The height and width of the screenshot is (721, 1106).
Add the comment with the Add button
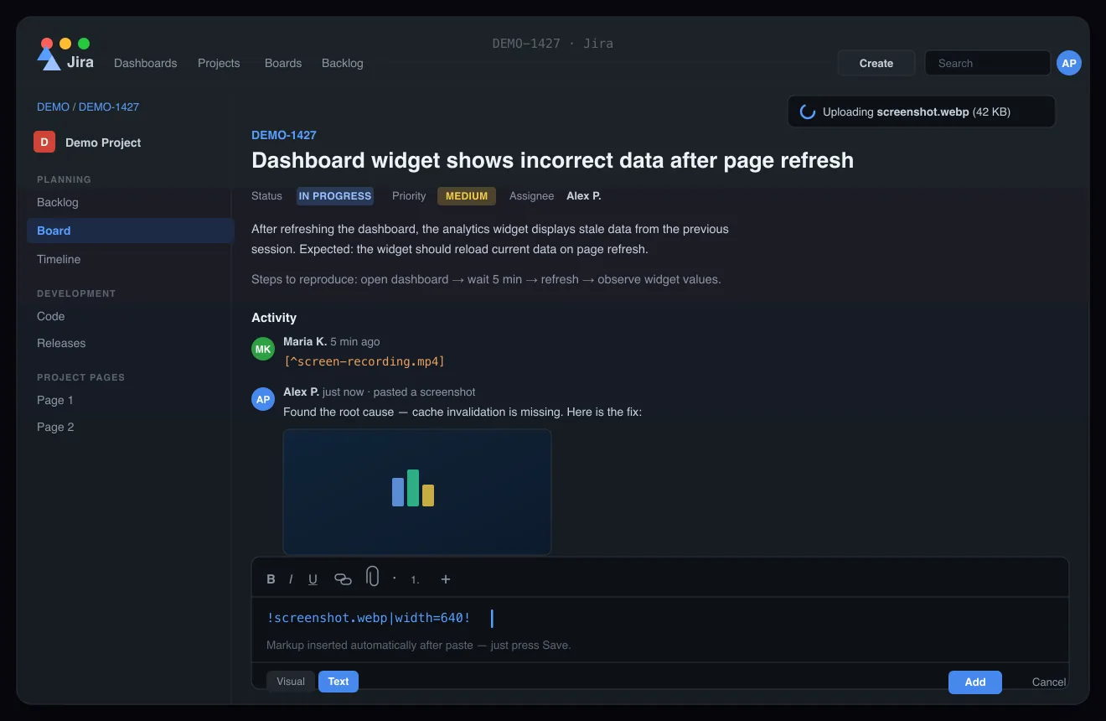(x=975, y=682)
